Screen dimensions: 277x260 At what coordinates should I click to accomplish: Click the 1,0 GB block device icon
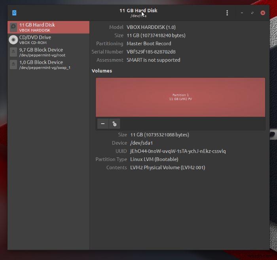tap(13, 65)
